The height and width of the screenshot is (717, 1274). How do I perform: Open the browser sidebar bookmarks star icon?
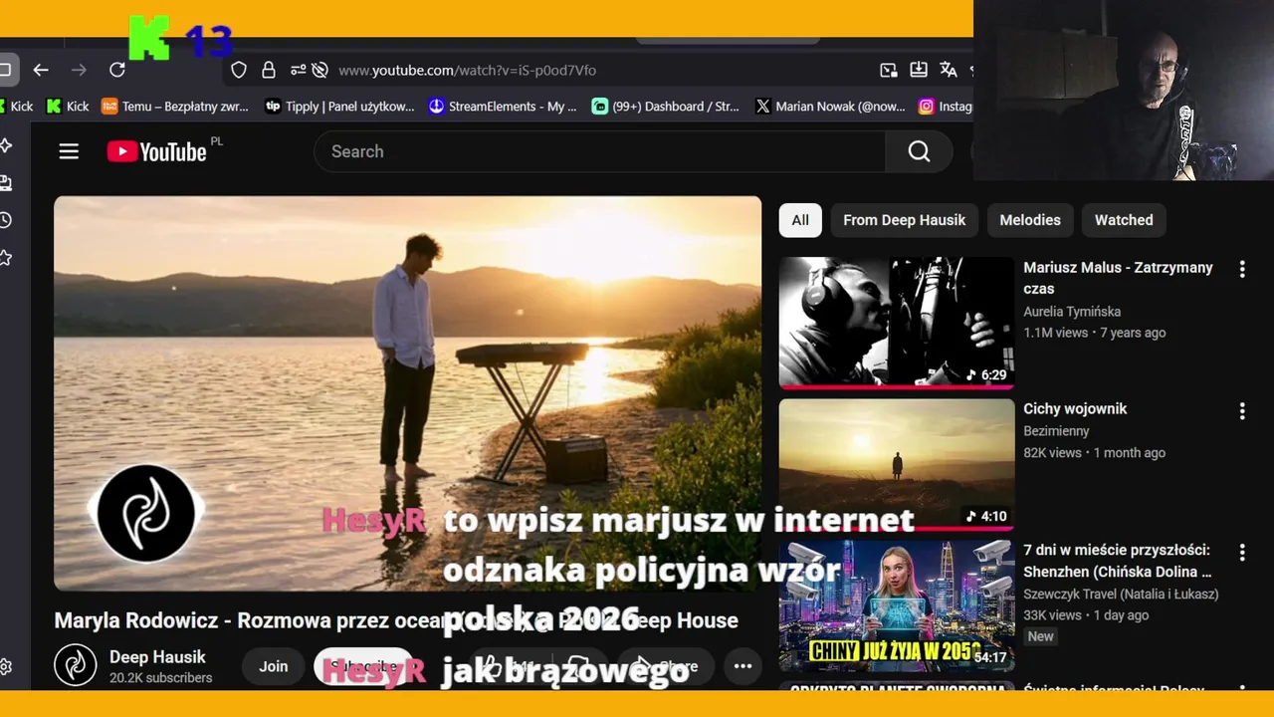click(6, 258)
